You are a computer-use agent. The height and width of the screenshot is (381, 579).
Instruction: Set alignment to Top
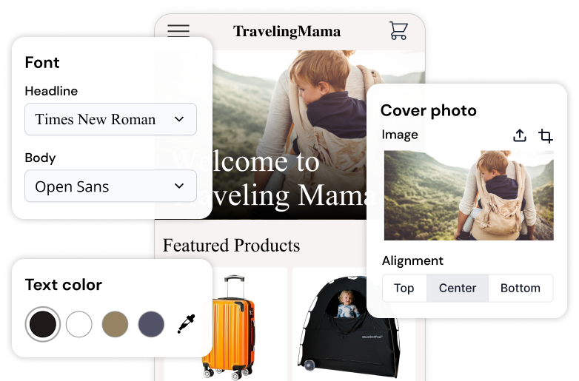(404, 288)
